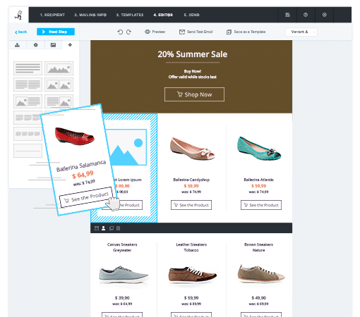This screenshot has height=317, width=360.
Task: Click the duplicate icon in block toolbar
Action: pyautogui.click(x=112, y=228)
